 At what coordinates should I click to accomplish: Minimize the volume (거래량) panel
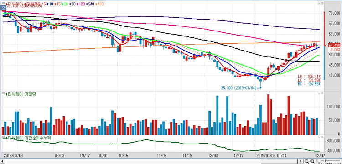tap(319, 93)
